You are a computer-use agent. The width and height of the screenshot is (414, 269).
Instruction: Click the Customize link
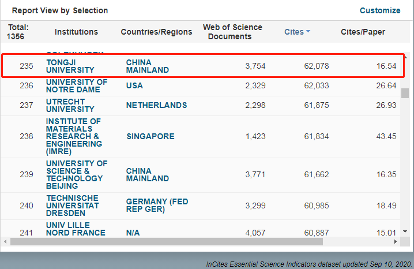click(379, 10)
